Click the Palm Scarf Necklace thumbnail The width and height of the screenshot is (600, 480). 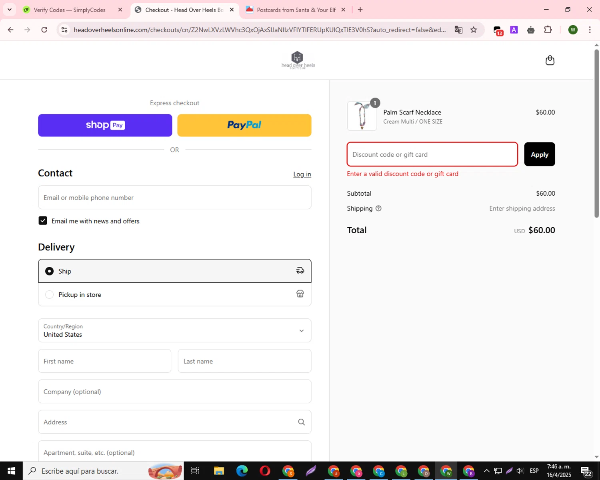pos(362,116)
